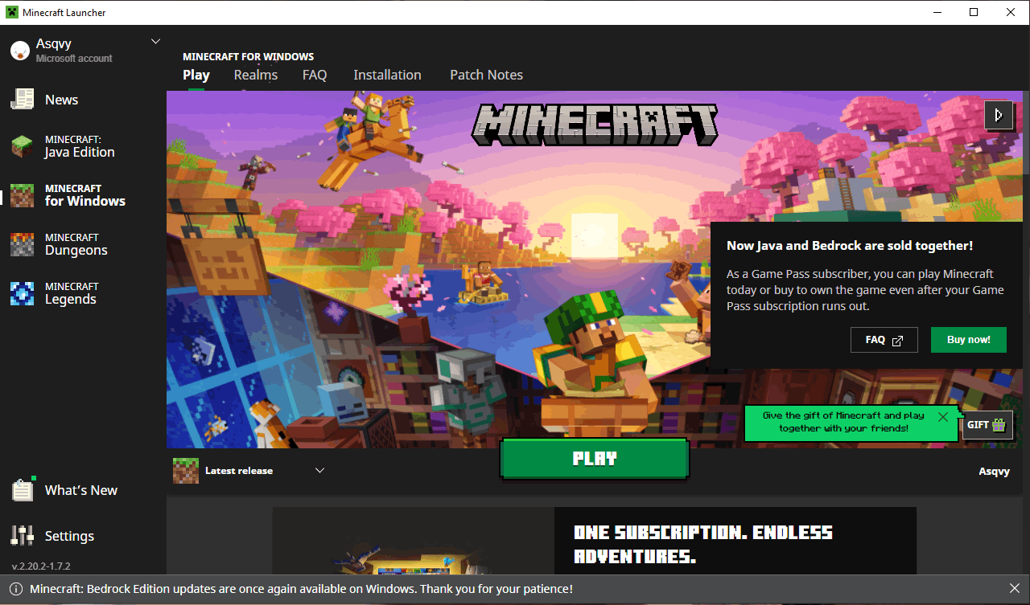Expand the account dropdown chevron
Image resolution: width=1030 pixels, height=605 pixels.
[156, 41]
